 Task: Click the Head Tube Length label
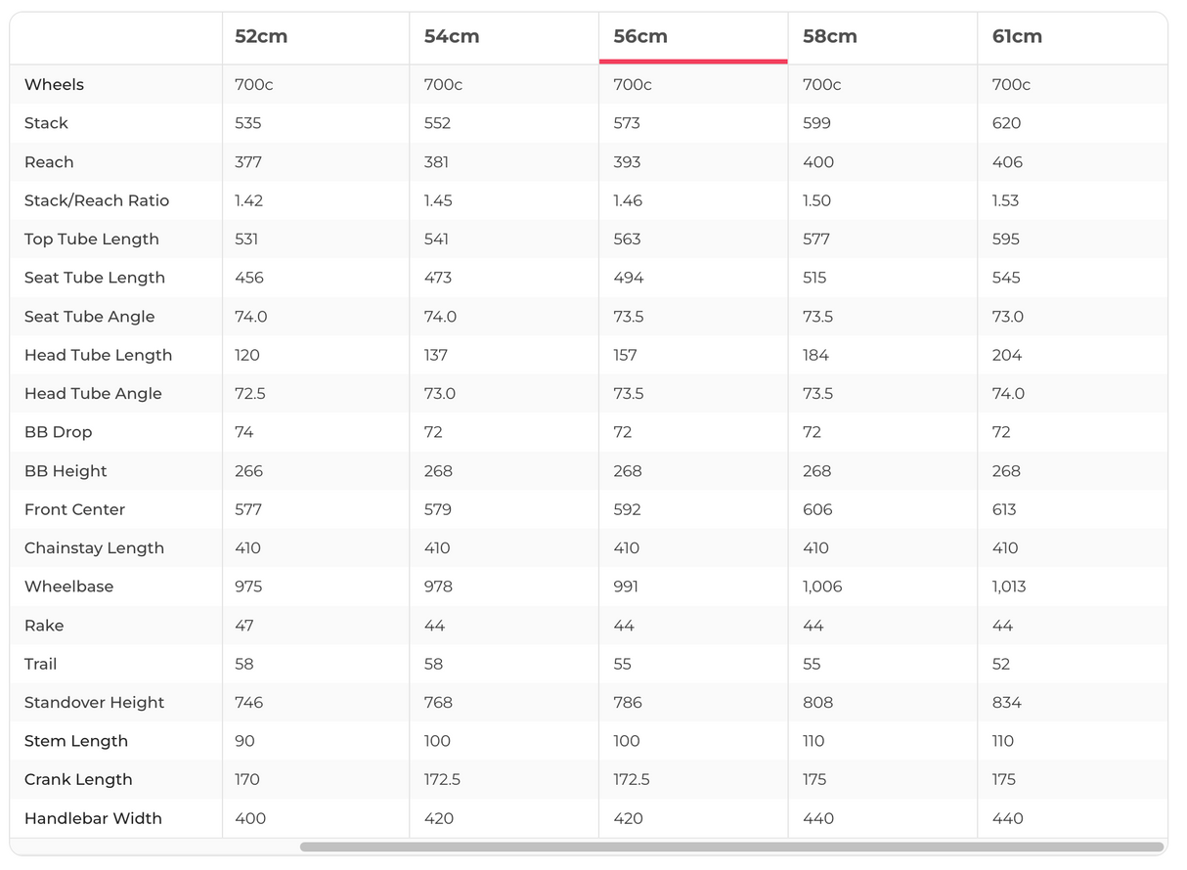point(98,355)
